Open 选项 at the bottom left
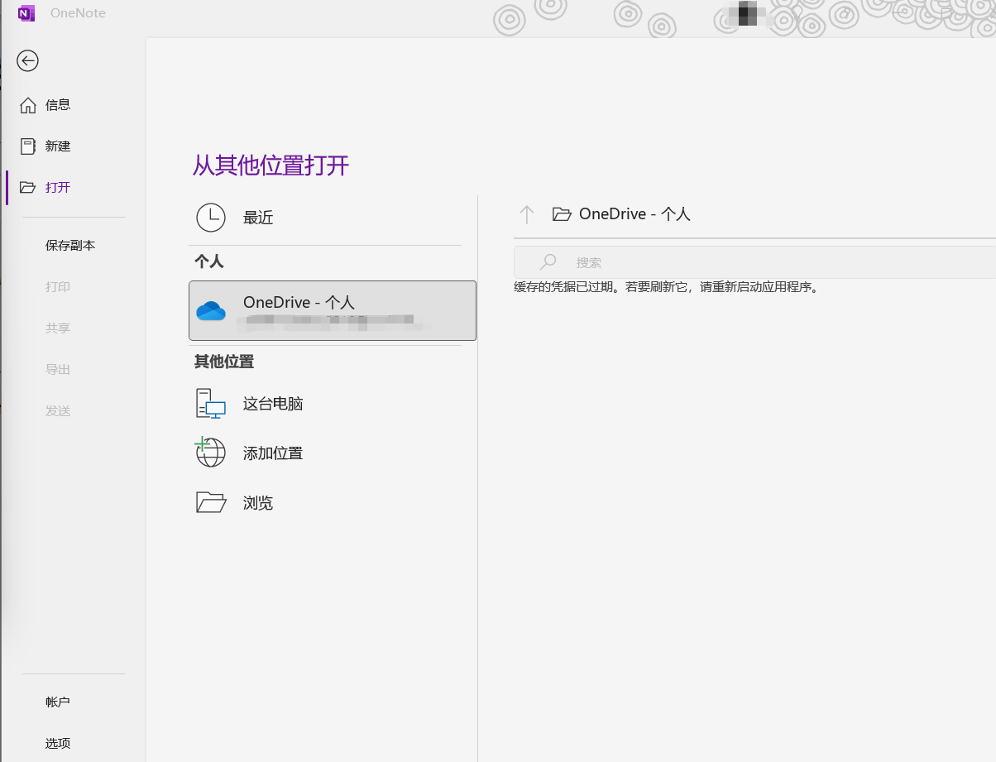 [x=58, y=743]
